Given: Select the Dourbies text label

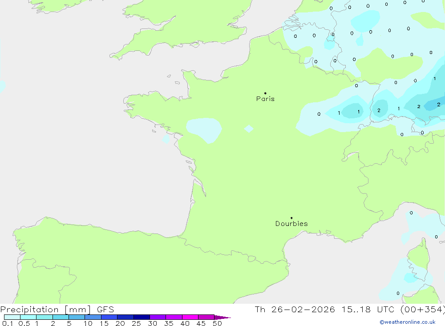Looking at the screenshot, I should point(291,224).
